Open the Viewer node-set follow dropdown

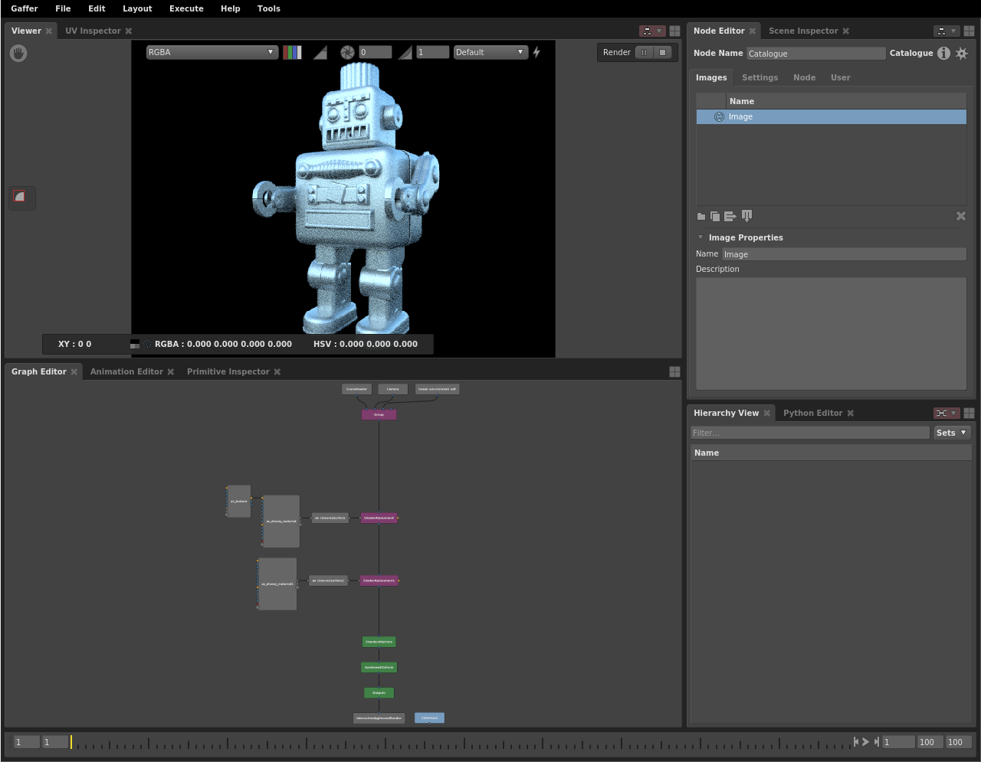[x=652, y=31]
